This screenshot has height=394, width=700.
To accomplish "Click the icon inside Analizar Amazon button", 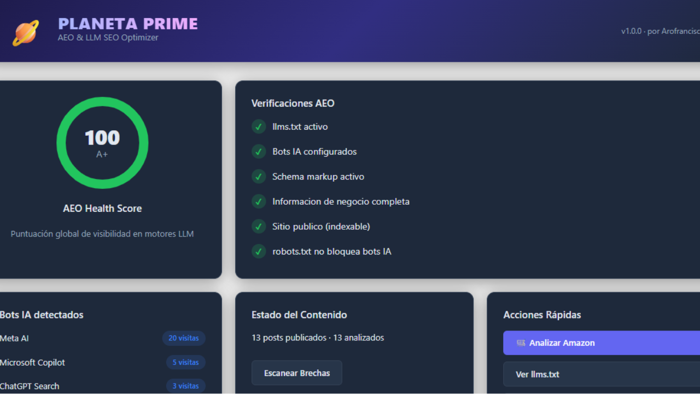I will (x=521, y=343).
